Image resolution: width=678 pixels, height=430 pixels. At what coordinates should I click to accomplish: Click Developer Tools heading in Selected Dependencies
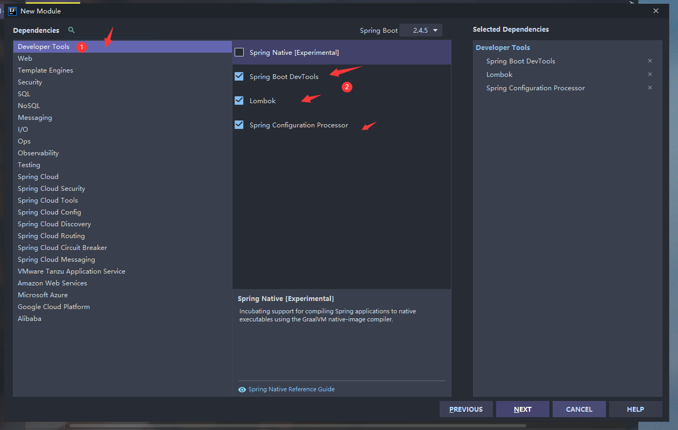click(x=503, y=47)
